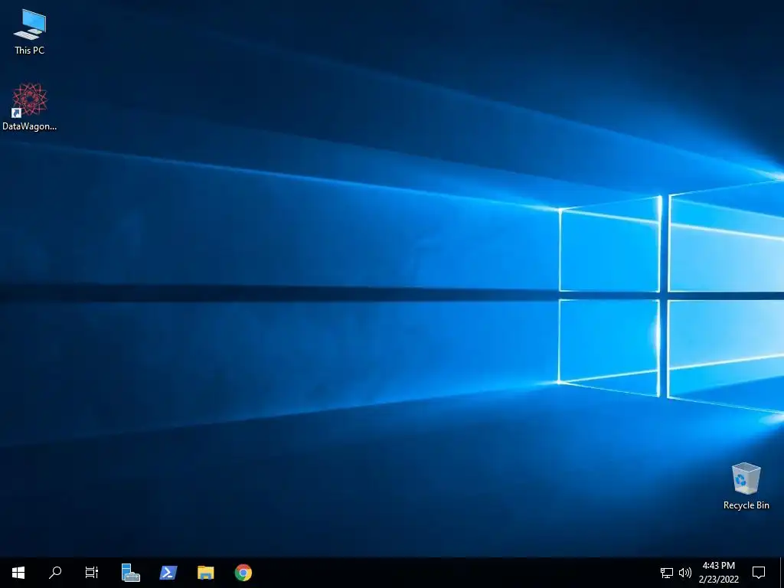Screen dimensions: 784x588
Task: Open Task View from the taskbar
Action: (x=92, y=573)
